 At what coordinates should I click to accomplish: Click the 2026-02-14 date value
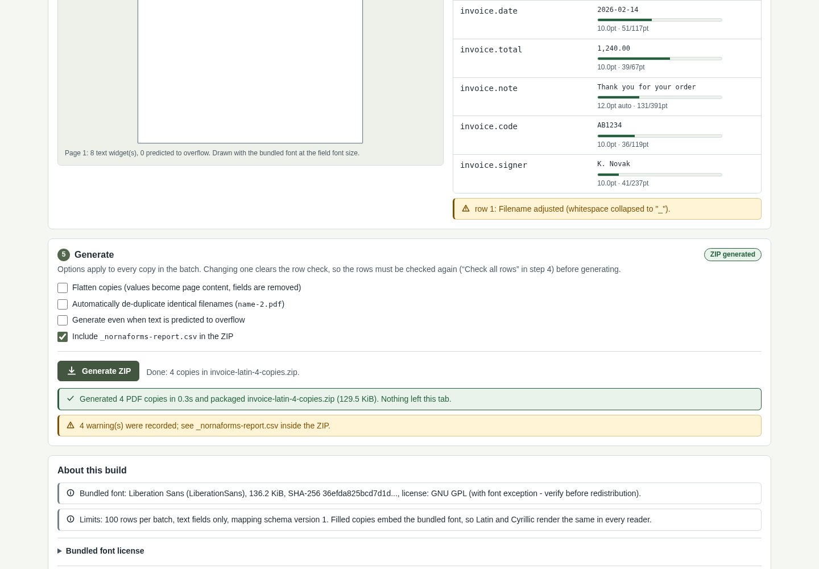(618, 10)
